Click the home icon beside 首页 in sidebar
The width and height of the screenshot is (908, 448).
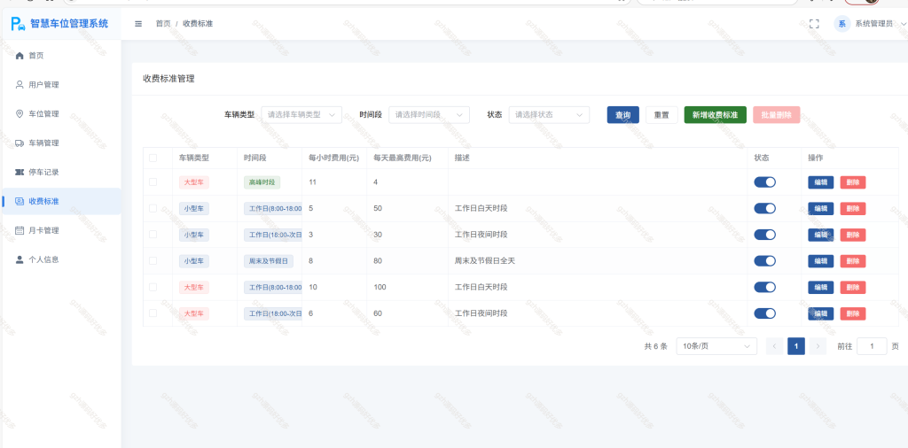(x=20, y=56)
